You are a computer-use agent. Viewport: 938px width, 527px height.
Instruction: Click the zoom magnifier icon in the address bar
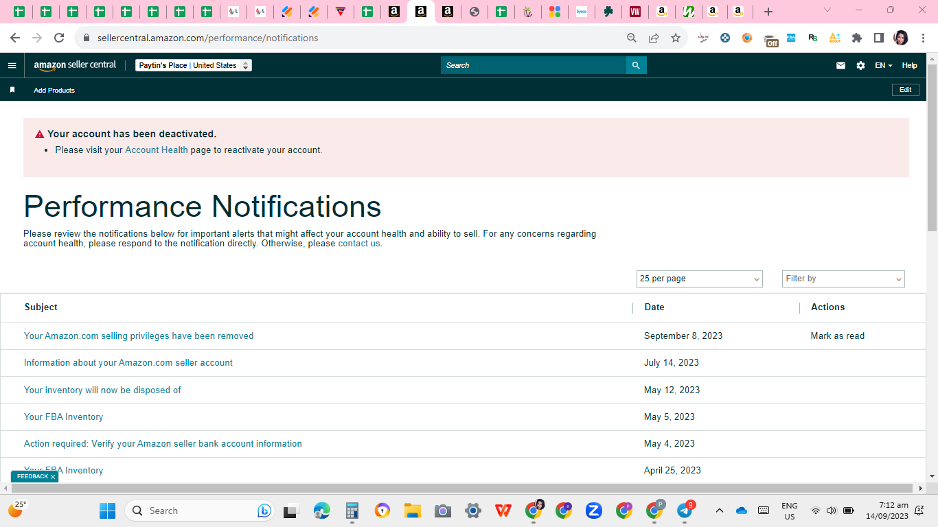(x=632, y=38)
